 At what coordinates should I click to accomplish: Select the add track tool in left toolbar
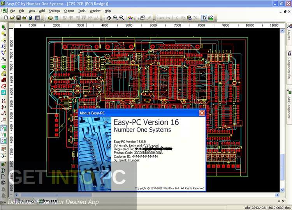pyautogui.click(x=4, y=46)
